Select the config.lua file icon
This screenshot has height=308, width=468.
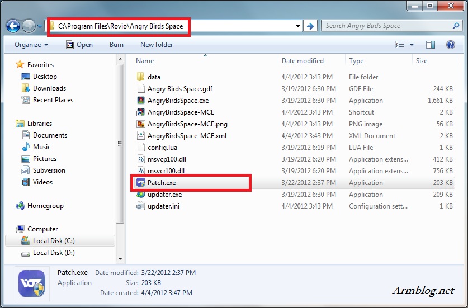tap(140, 148)
